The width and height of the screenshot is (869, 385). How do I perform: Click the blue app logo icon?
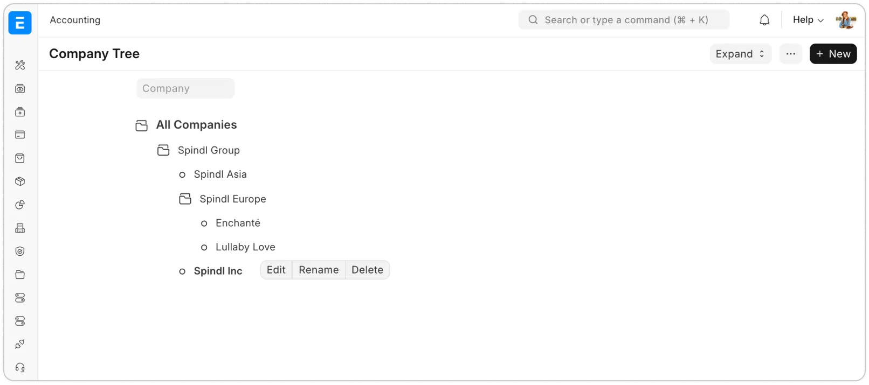pos(20,23)
